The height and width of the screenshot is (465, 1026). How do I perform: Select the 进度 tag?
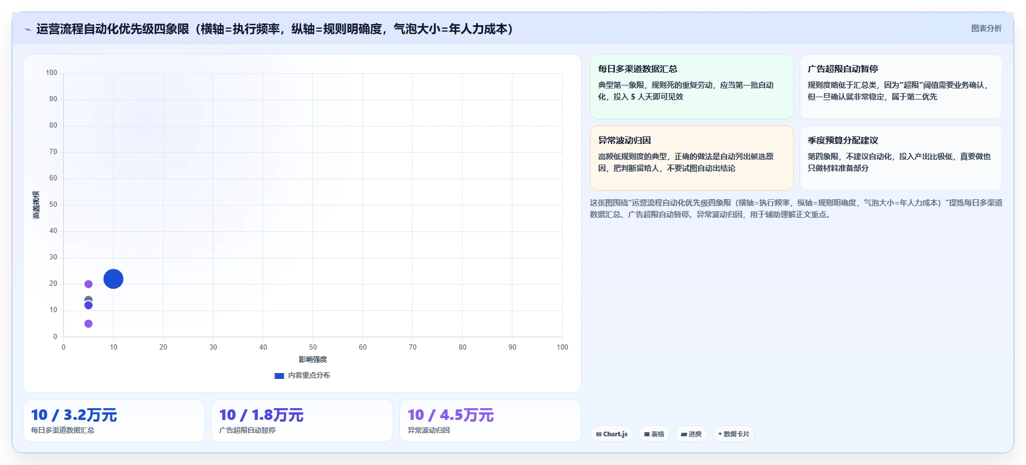point(691,434)
